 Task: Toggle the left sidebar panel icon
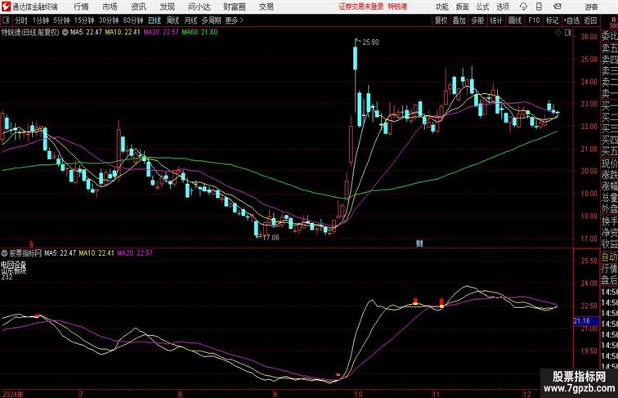6,20
